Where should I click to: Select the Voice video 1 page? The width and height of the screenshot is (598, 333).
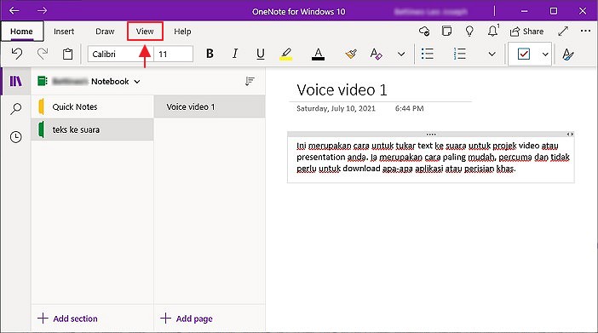click(x=210, y=106)
